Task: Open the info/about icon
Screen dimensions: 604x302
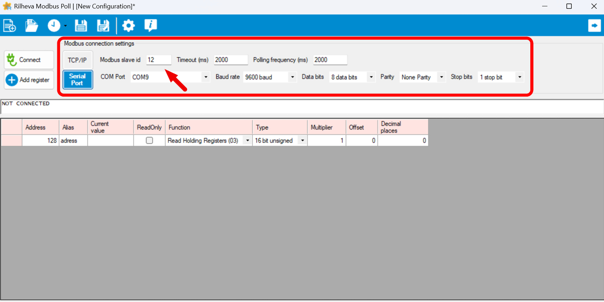Action: click(x=150, y=26)
